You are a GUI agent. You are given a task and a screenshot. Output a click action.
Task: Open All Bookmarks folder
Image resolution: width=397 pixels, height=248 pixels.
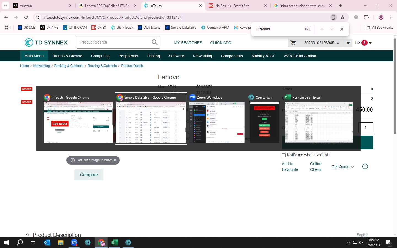tap(379, 28)
